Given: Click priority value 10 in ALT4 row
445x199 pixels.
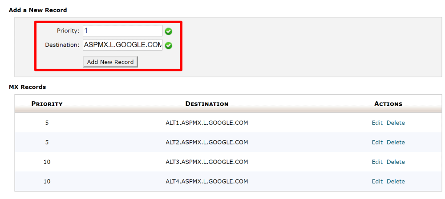Looking at the screenshot, I should pyautogui.click(x=47, y=181).
